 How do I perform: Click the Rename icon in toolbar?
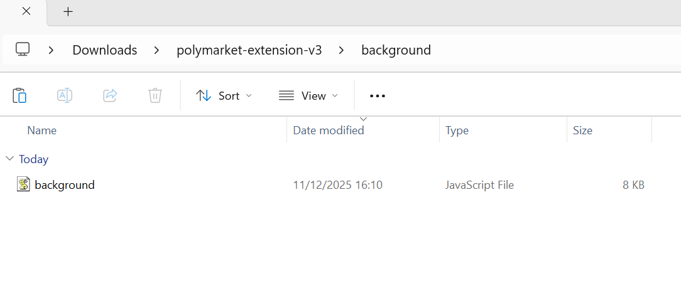[65, 95]
